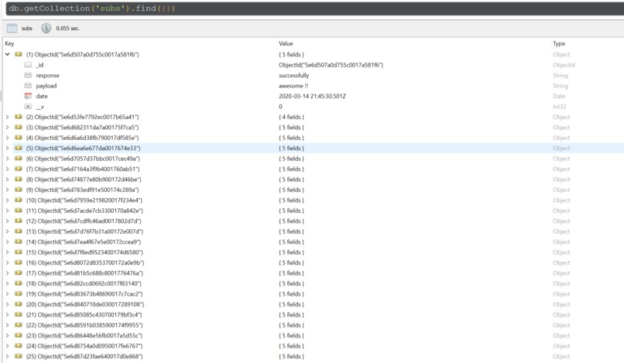The width and height of the screenshot is (624, 363).
Task: Expand document (4) chevron
Action: tap(7, 138)
